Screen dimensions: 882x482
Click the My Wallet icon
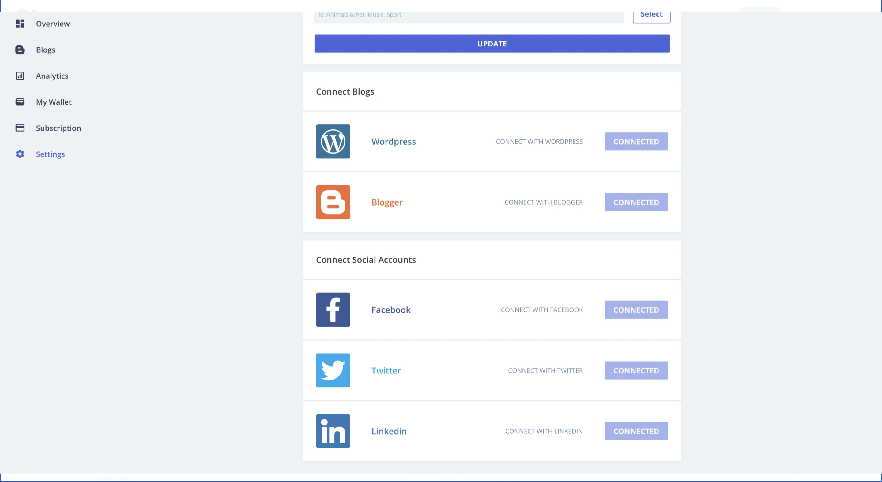(x=20, y=102)
